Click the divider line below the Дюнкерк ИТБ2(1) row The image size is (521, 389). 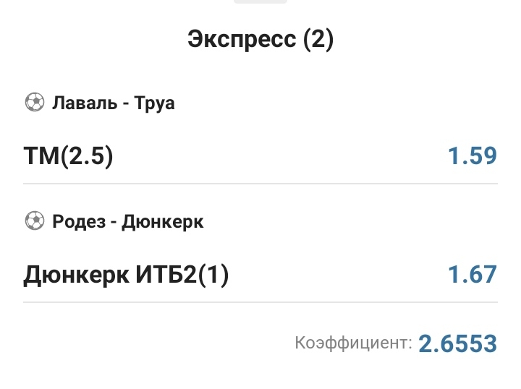260,302
